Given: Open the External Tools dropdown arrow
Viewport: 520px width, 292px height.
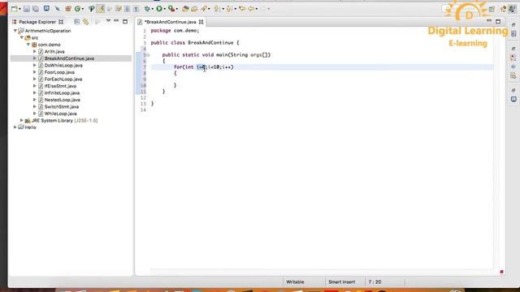Looking at the screenshot, I should tap(177, 9).
